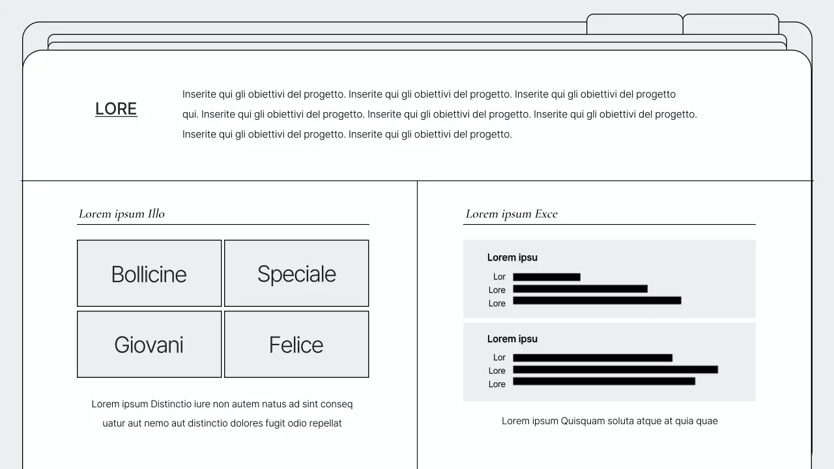This screenshot has height=469, width=834.
Task: Click the upper chart's 'Lorem ipsu' title
Action: [x=512, y=257]
